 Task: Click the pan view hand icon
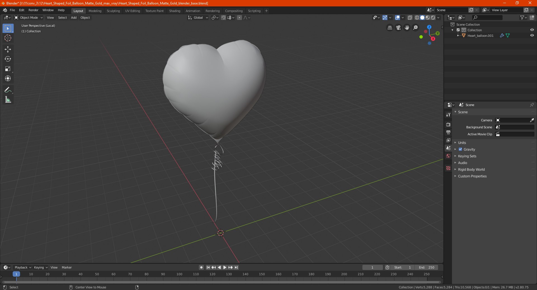tap(407, 28)
